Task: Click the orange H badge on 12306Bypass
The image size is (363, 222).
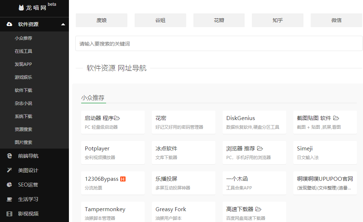Action: point(123,179)
